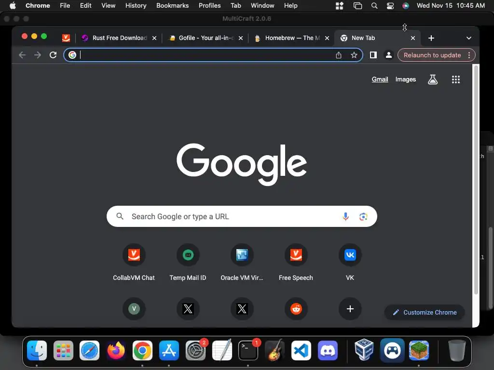Open the Tab menu

(235, 6)
